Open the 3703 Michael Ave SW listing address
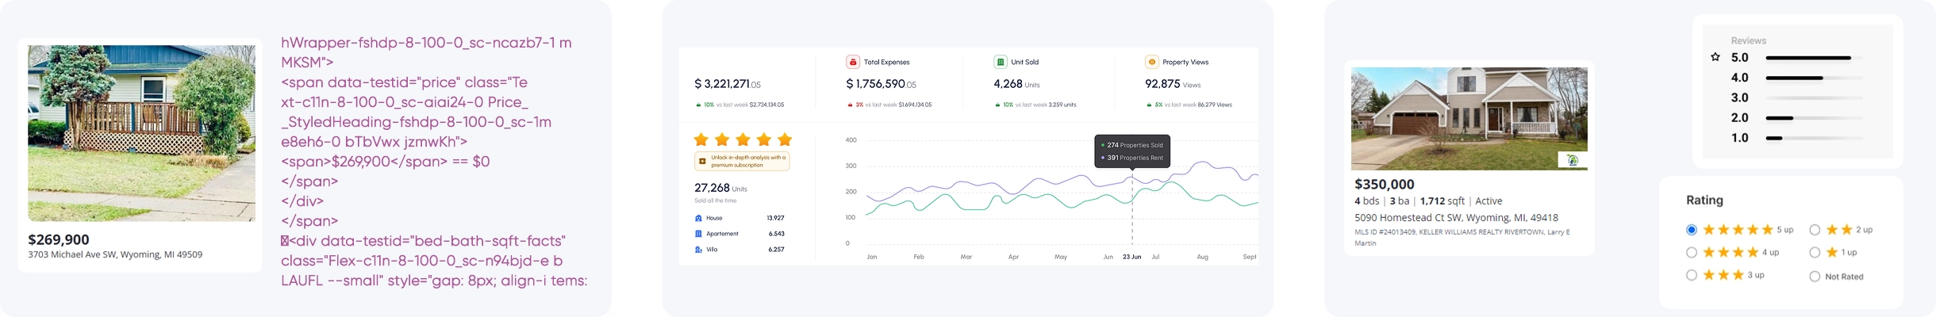This screenshot has width=1936, height=317. coord(115,255)
